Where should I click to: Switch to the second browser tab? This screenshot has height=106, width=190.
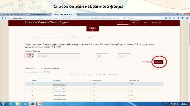(39, 14)
